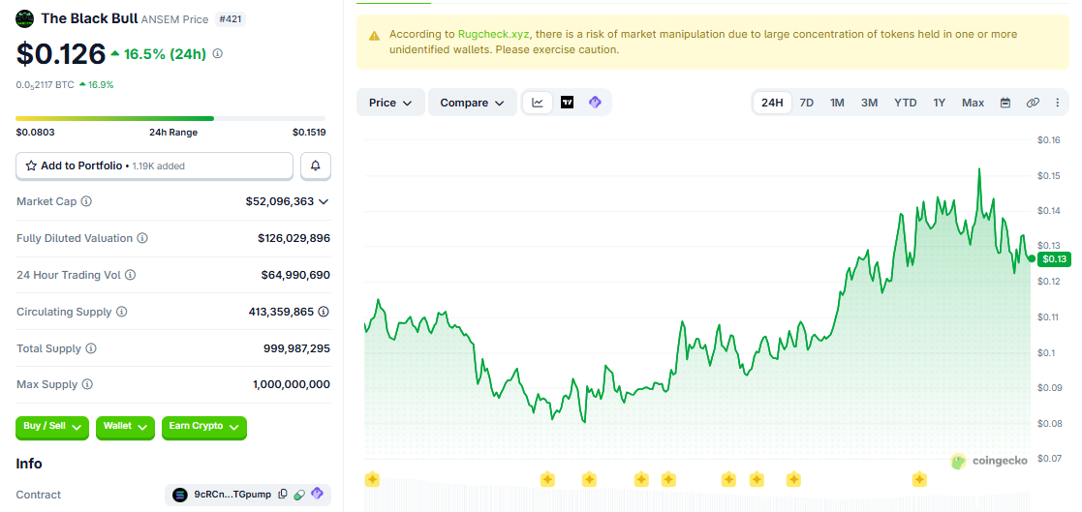The width and height of the screenshot is (1082, 512).
Task: Open the chart more options menu
Action: [1057, 103]
